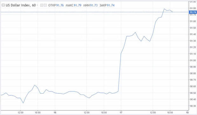The width and height of the screenshot is (197, 115).
Task: Collapse the US Dollar Index legend
Action: (3, 5)
